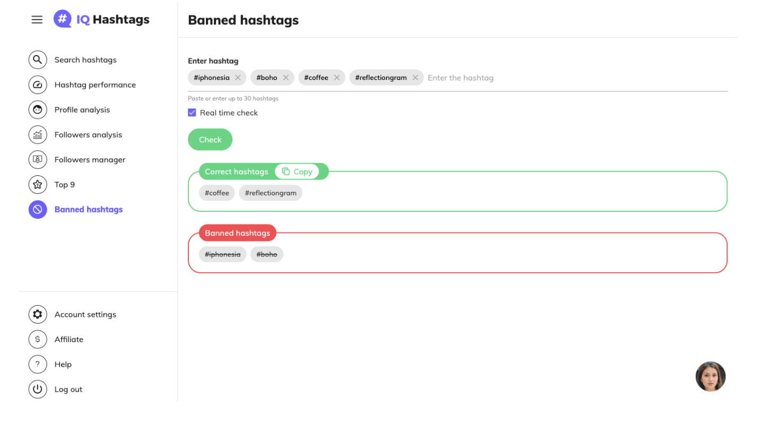
Task: Remove the #reflectiongram tag from input
Action: point(415,78)
